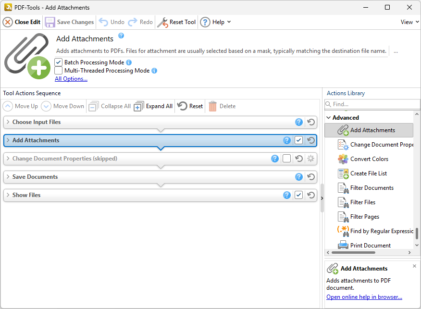
Task: Collapse the Advanced category in library
Action: tap(329, 118)
